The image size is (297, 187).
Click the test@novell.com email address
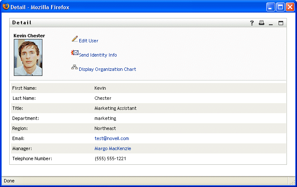112,138
